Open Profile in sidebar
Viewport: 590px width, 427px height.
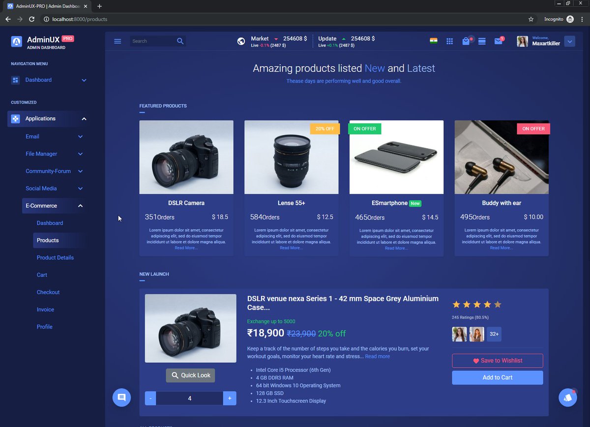tap(44, 326)
